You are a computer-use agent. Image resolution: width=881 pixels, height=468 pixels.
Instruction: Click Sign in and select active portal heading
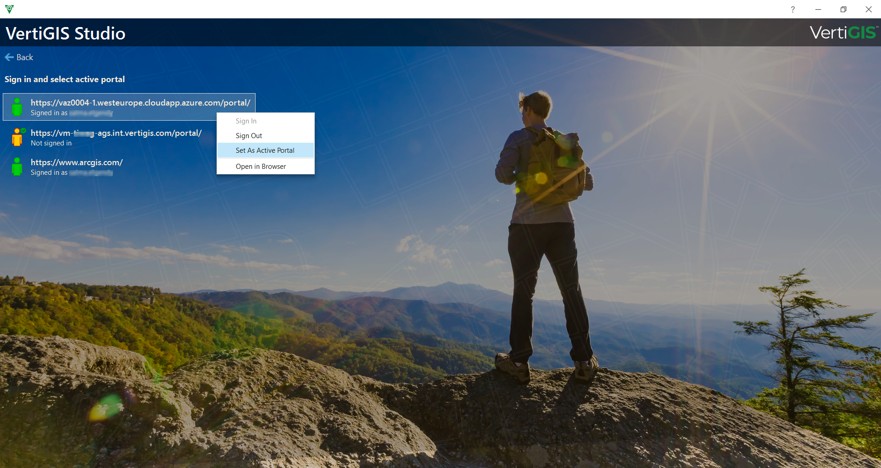click(x=65, y=79)
